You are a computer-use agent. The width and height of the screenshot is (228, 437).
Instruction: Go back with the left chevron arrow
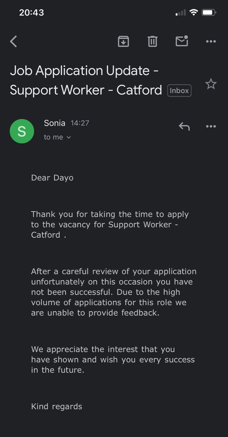tap(13, 42)
